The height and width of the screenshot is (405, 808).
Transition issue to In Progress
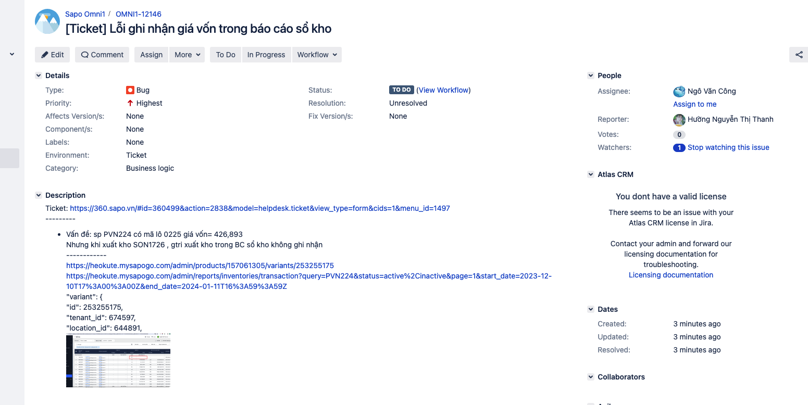(x=266, y=55)
